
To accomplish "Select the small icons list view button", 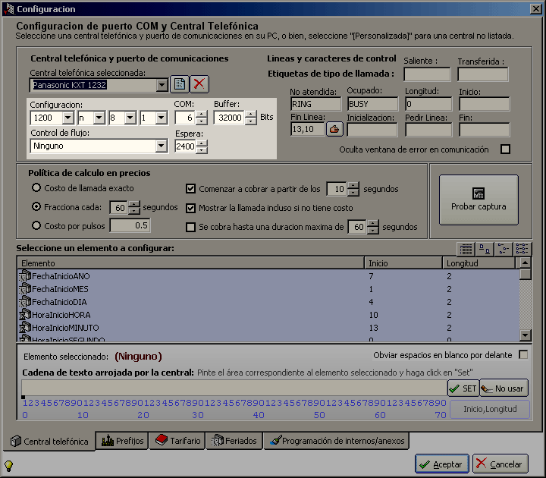I will click(x=522, y=249).
